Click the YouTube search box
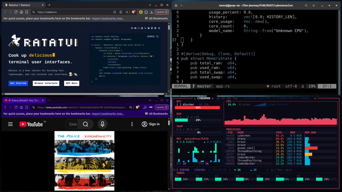Screen dimensions: 342x192 click(72, 124)
